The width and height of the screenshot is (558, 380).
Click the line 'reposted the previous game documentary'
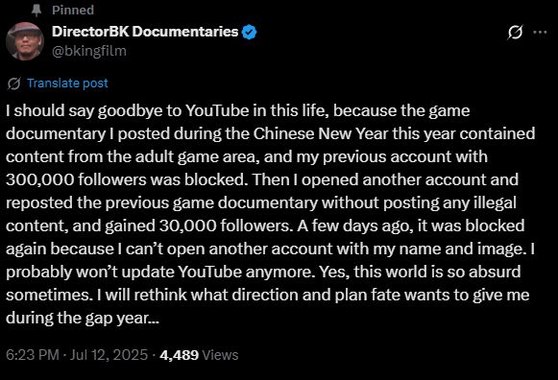click(x=261, y=202)
